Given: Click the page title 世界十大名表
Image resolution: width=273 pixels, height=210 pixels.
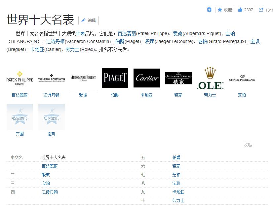Looking at the screenshot, I should point(40,20).
